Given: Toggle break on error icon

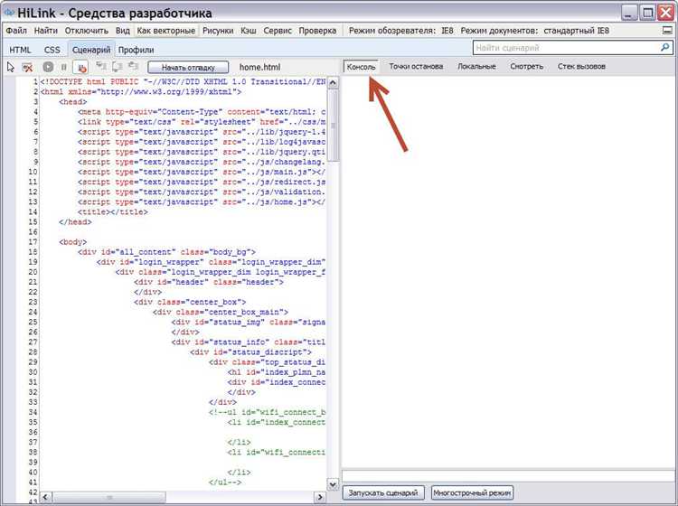Looking at the screenshot, I should point(80,67).
